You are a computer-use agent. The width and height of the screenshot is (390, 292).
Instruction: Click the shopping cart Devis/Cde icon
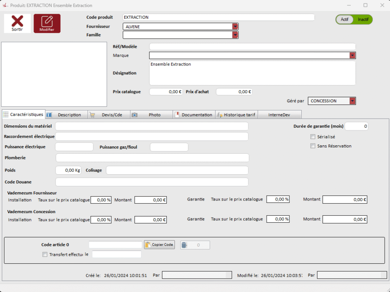[x=92, y=115]
